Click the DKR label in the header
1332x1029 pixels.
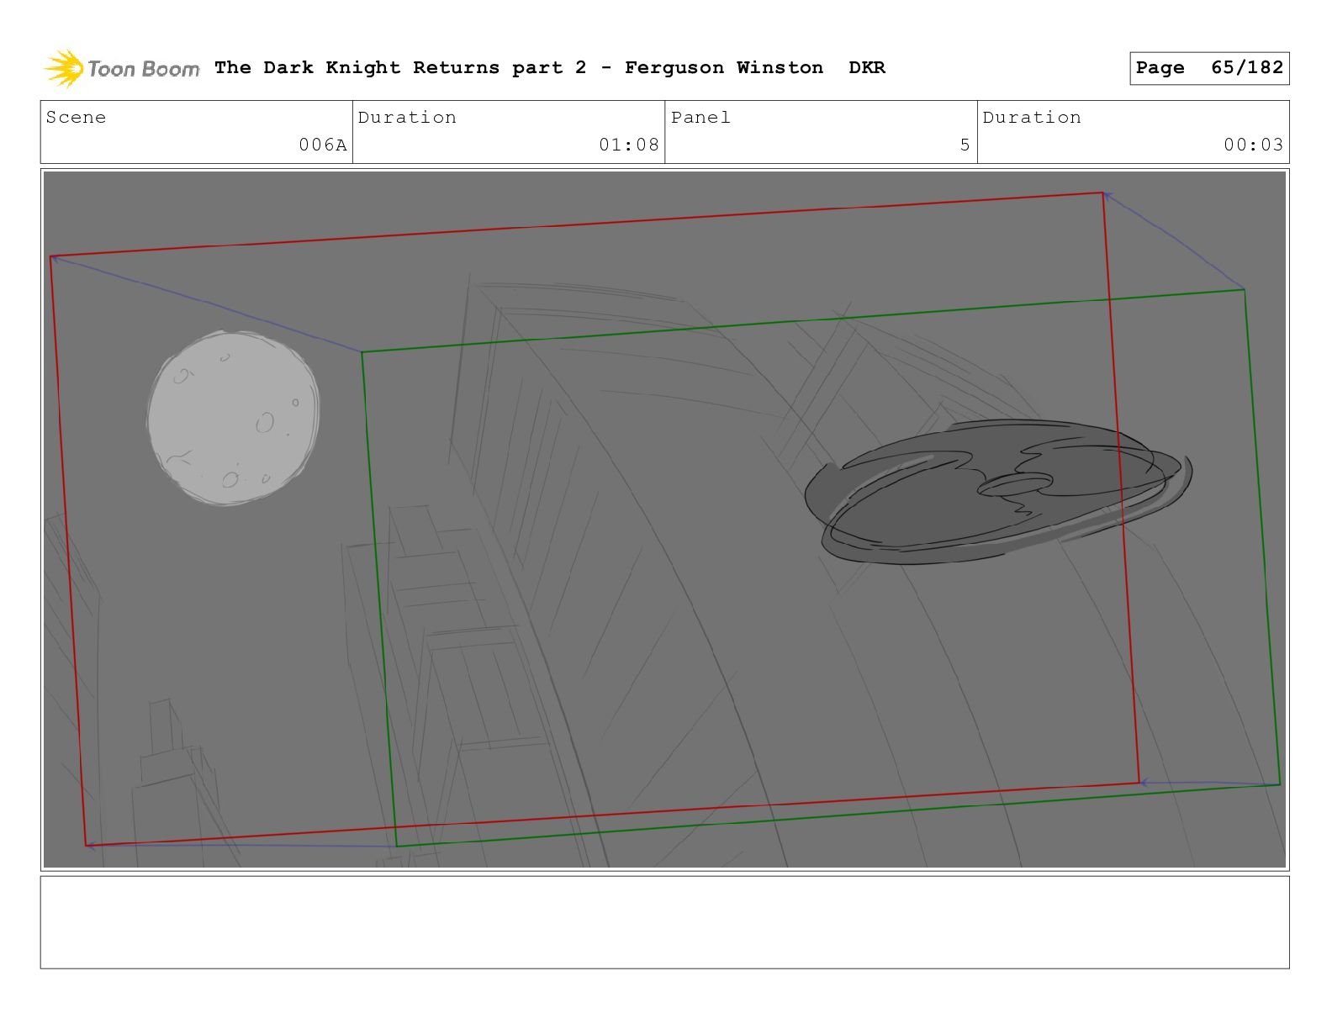(866, 68)
